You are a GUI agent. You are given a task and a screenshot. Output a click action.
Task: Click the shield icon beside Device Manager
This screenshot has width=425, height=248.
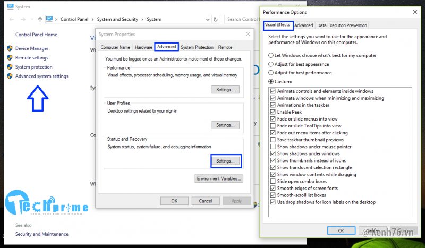click(x=10, y=48)
